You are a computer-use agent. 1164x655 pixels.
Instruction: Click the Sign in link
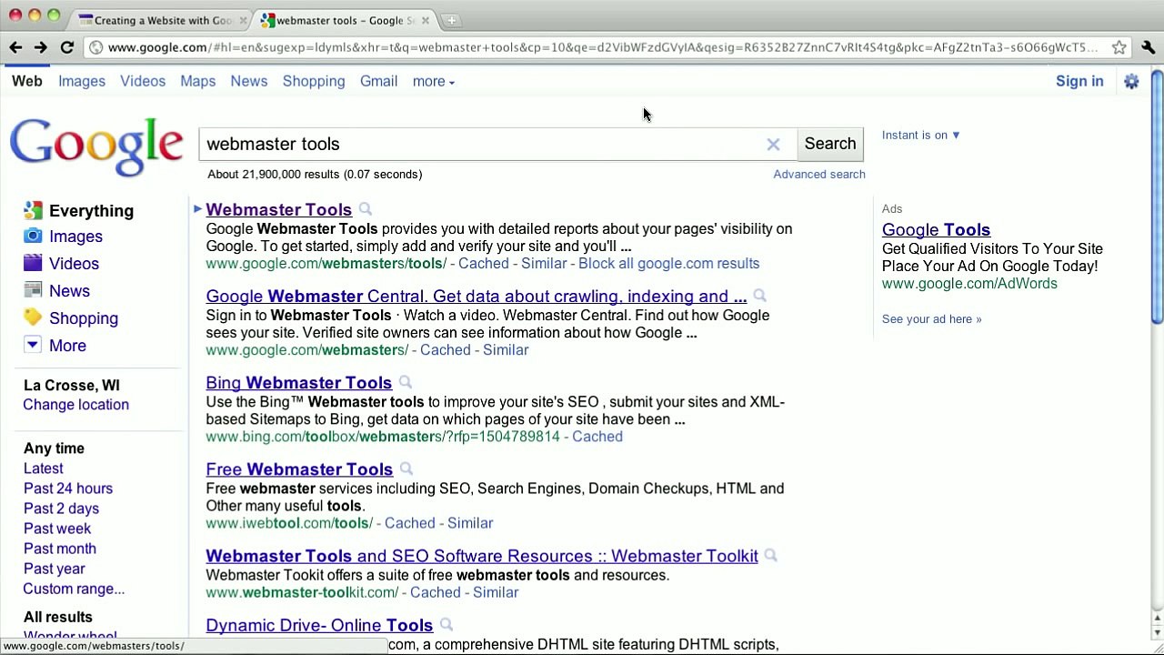pos(1079,82)
